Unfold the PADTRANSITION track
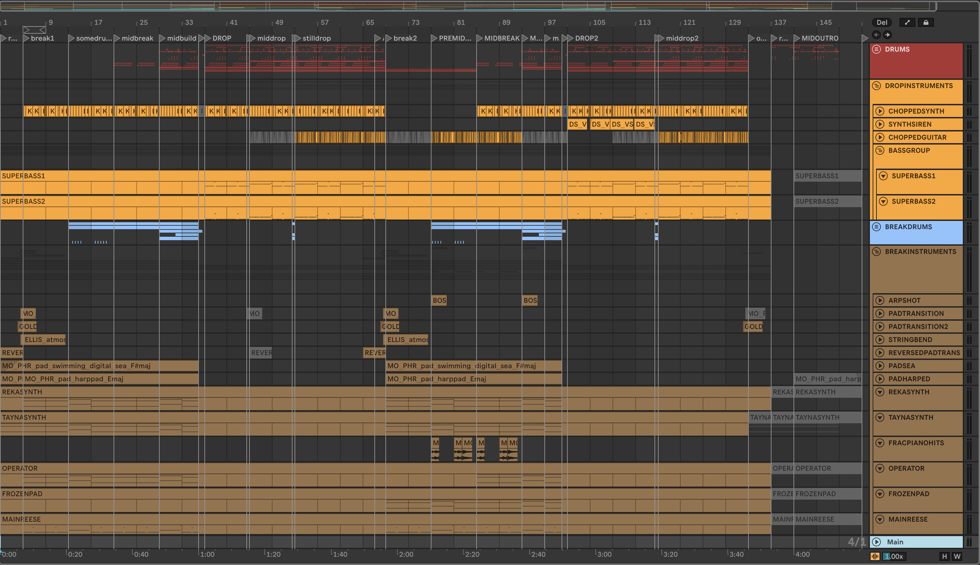This screenshot has width=980, height=565. [880, 313]
